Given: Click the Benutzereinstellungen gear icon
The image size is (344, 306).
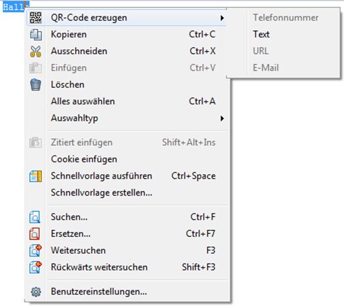Looking at the screenshot, I should pyautogui.click(x=36, y=292).
